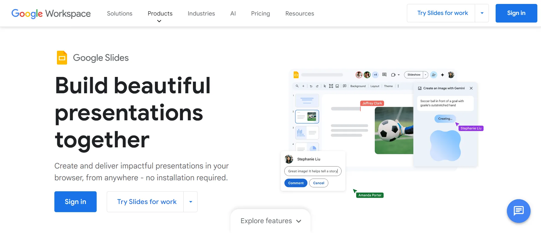This screenshot has height=233, width=541.
Task: Click the Slides logo in mockup editor
Action: click(296, 75)
